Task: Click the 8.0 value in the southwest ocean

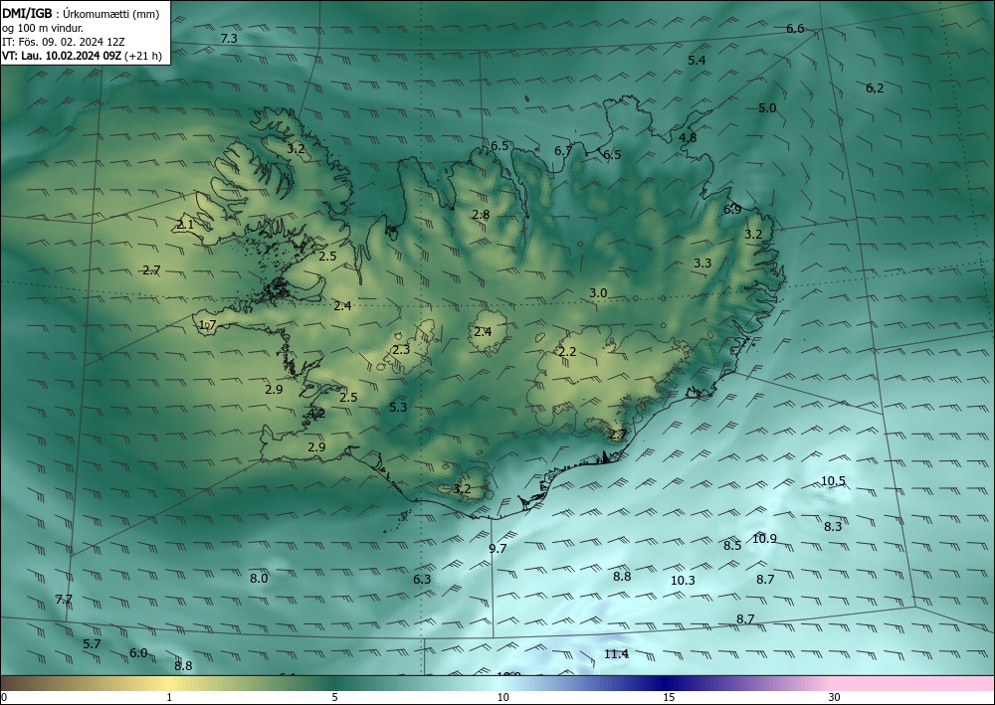Action: coord(259,578)
